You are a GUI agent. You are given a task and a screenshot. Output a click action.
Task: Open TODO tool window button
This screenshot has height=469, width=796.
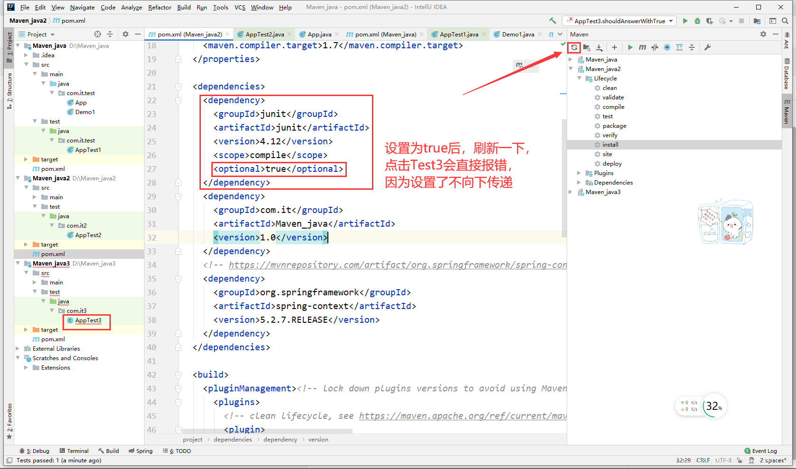click(177, 451)
